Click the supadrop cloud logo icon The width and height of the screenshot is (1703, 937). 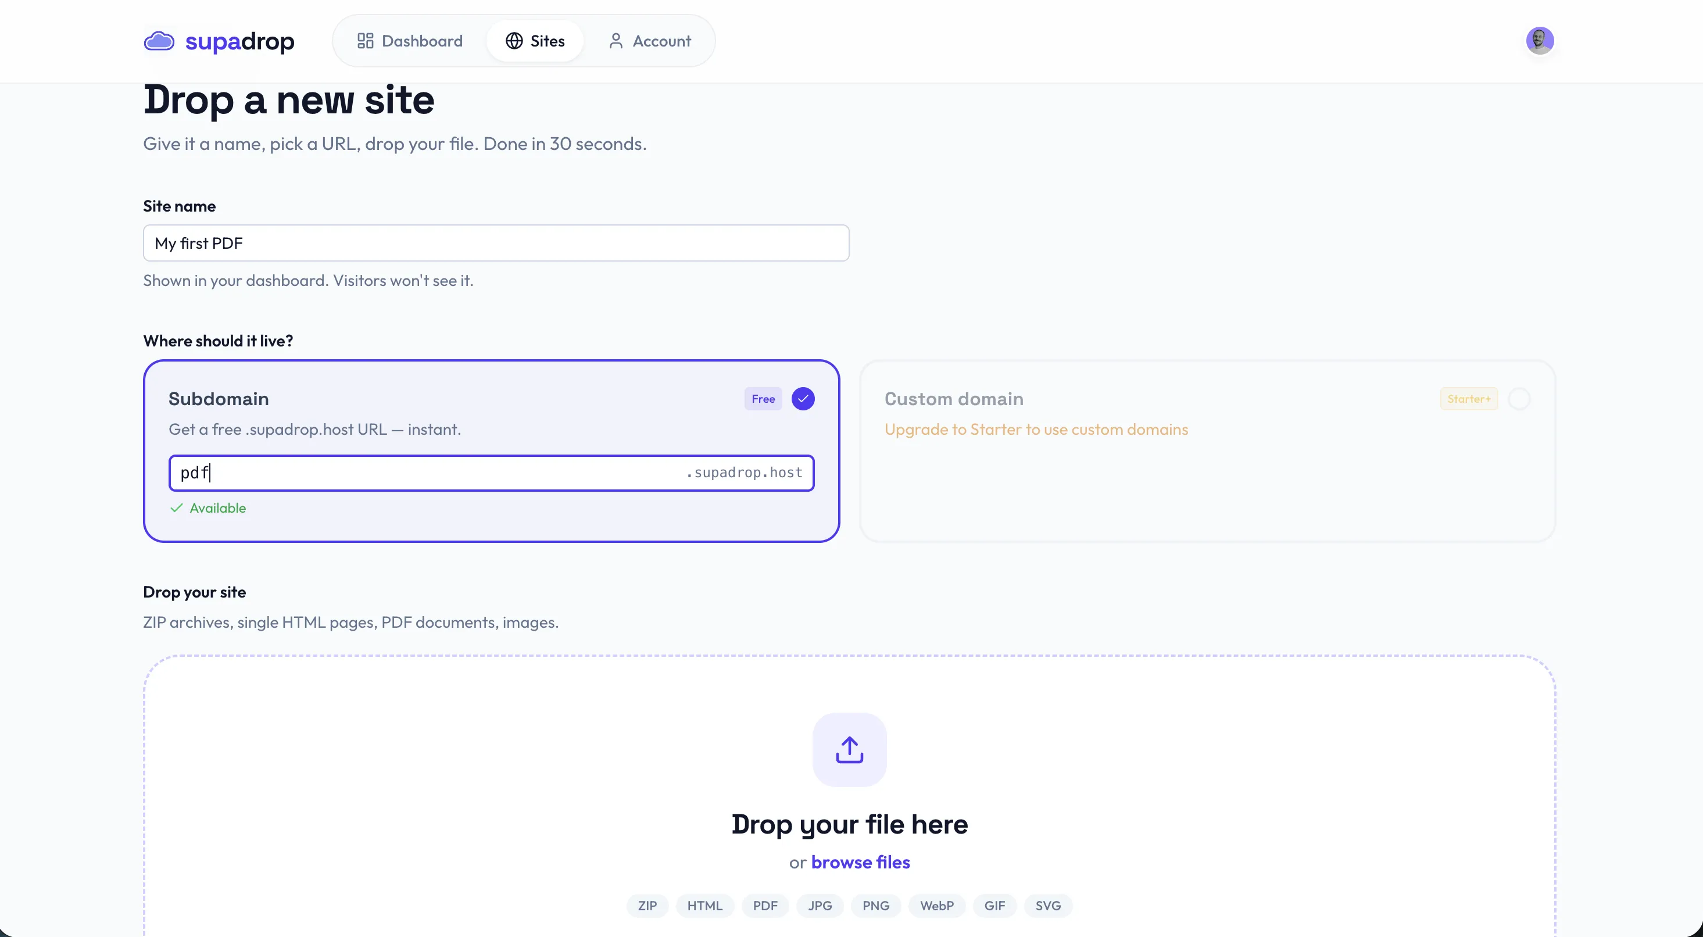click(x=159, y=41)
